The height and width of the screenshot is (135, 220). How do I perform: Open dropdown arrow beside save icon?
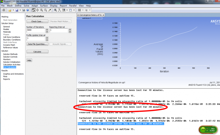click(x=20, y=10)
